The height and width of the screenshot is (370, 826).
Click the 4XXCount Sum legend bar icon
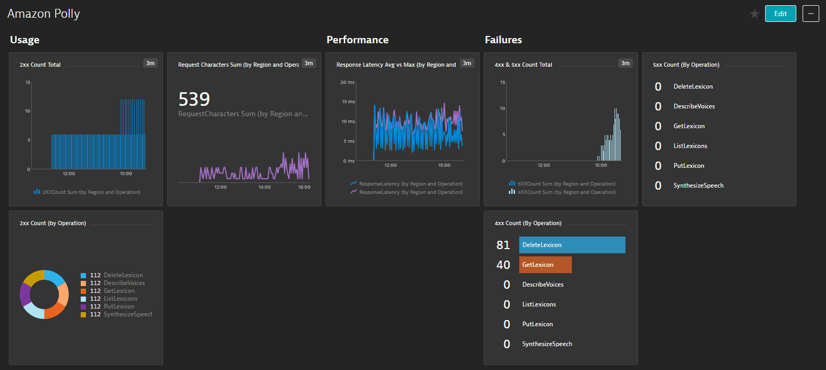[x=512, y=192]
